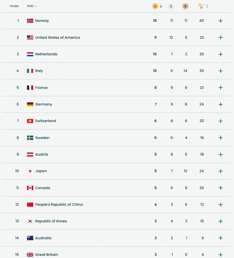Sort by bronze medal column
Image resolution: width=234 pixels, height=258 pixels.
(185, 6)
